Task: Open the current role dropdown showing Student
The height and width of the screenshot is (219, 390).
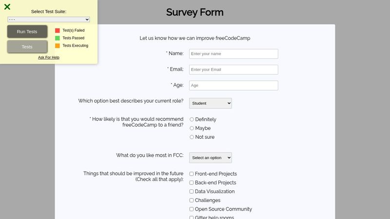Action: point(210,103)
